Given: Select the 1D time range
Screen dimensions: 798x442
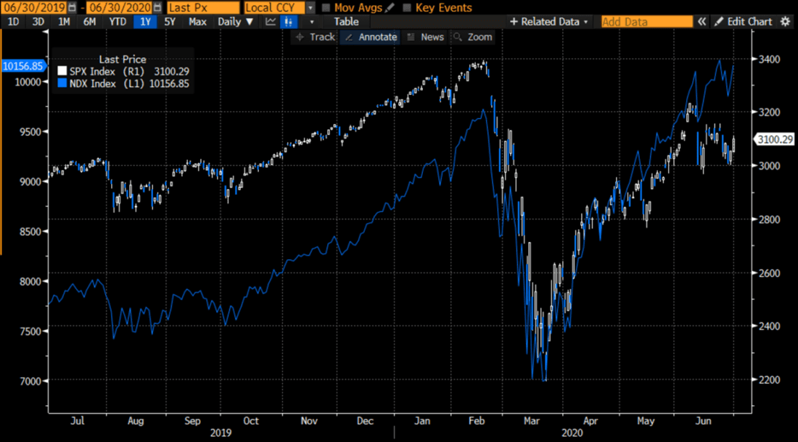Looking at the screenshot, I should tap(13, 22).
